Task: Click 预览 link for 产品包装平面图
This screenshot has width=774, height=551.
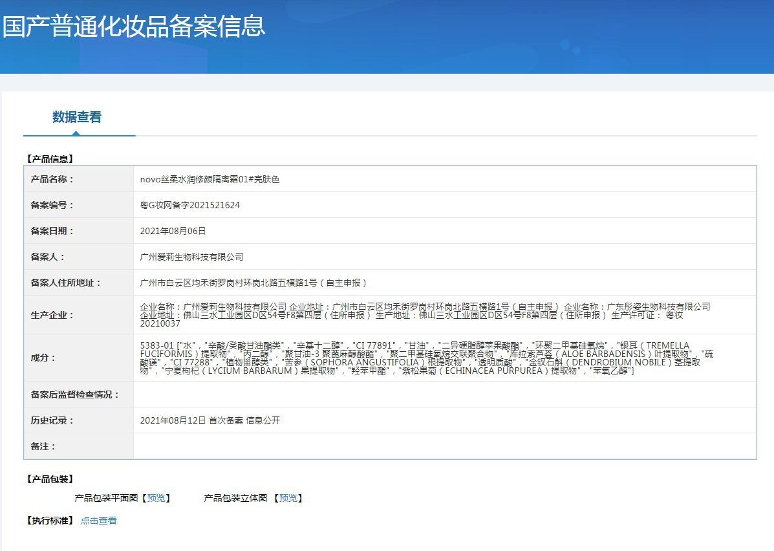Action: pos(156,498)
